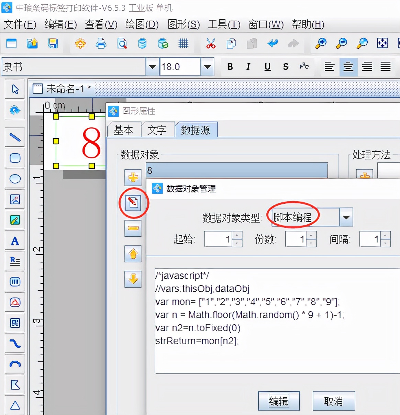Open the 工具(T) menu

[224, 24]
